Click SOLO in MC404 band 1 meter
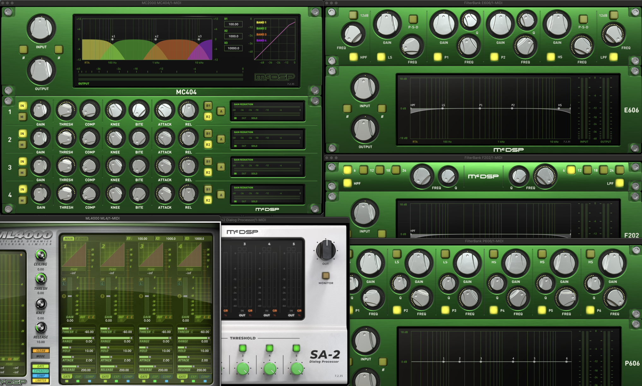 click(x=254, y=118)
